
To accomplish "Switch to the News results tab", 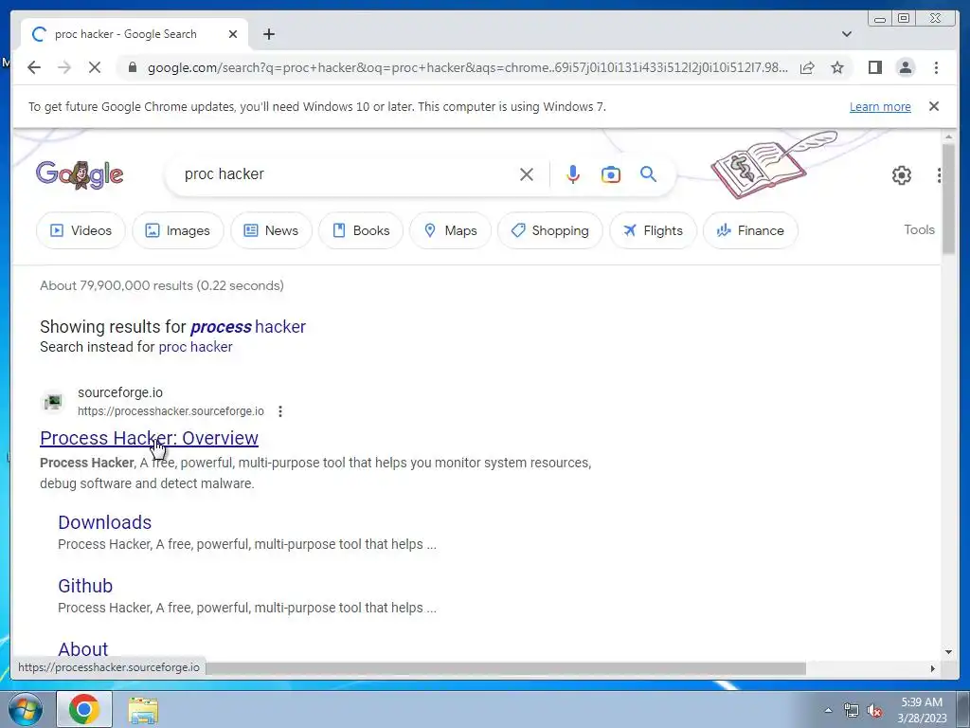I will tap(271, 230).
